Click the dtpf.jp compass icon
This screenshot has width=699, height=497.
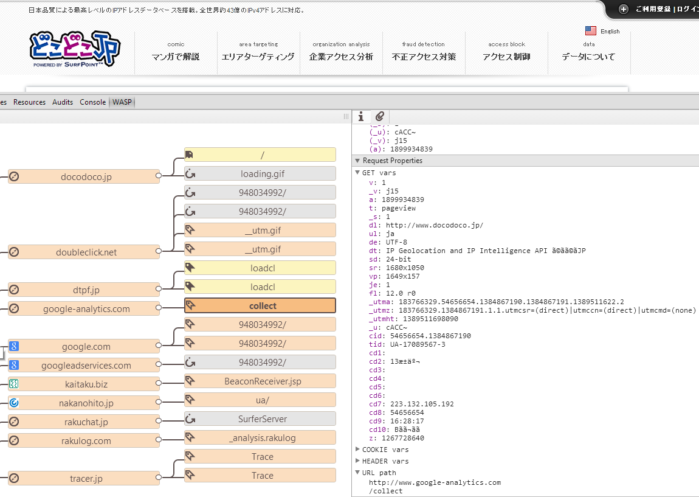point(14,290)
